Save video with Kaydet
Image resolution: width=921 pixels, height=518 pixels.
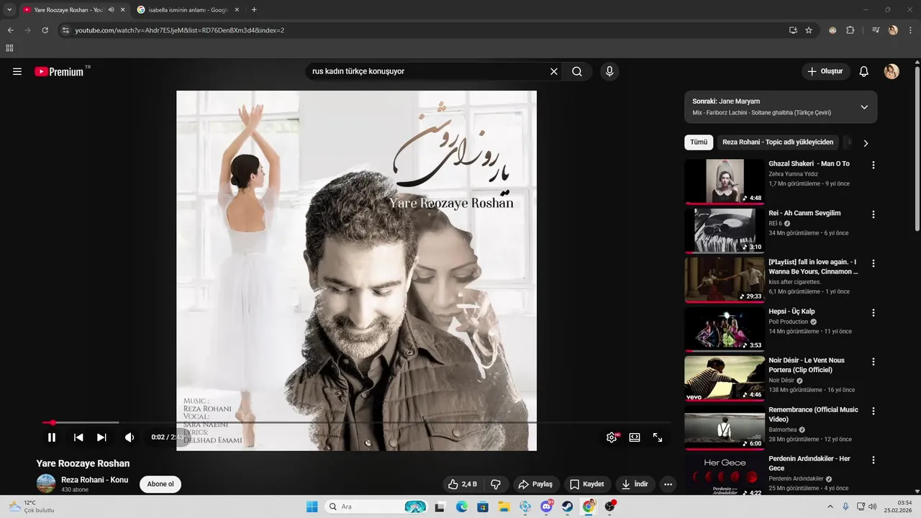[x=587, y=484]
